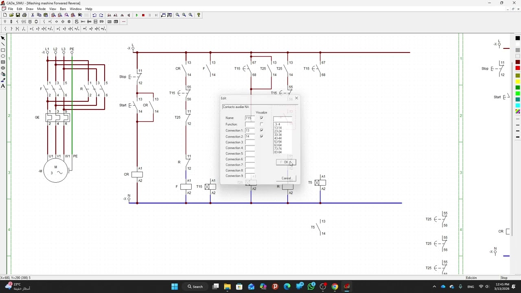The image size is (521, 293).
Task: Open the Mode menu
Action: coord(42,9)
